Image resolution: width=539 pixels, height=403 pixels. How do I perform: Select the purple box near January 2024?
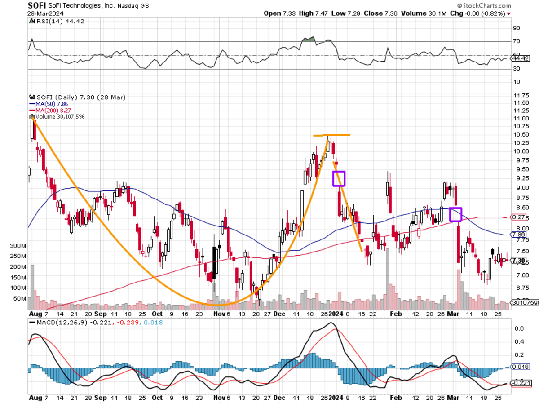(x=338, y=178)
